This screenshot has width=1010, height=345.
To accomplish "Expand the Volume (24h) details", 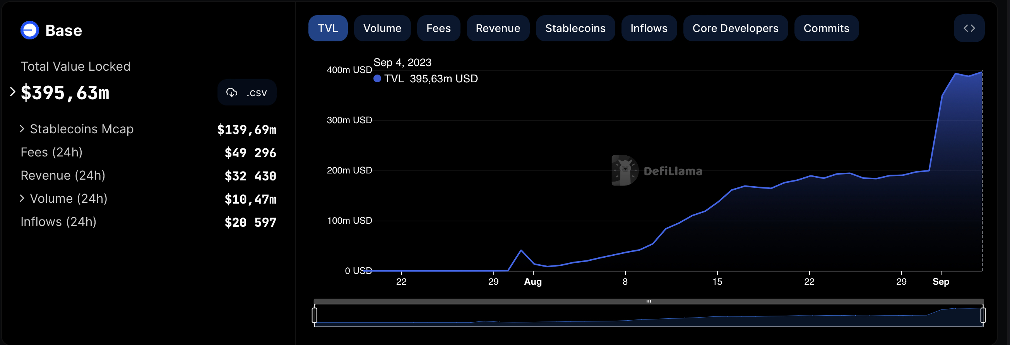I will click(x=22, y=199).
